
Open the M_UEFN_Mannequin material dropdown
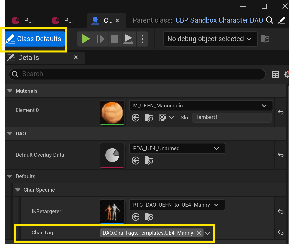(201, 106)
